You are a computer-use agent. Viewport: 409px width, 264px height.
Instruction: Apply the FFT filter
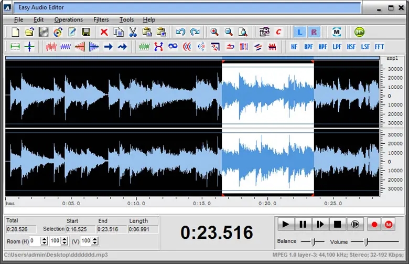pos(379,47)
